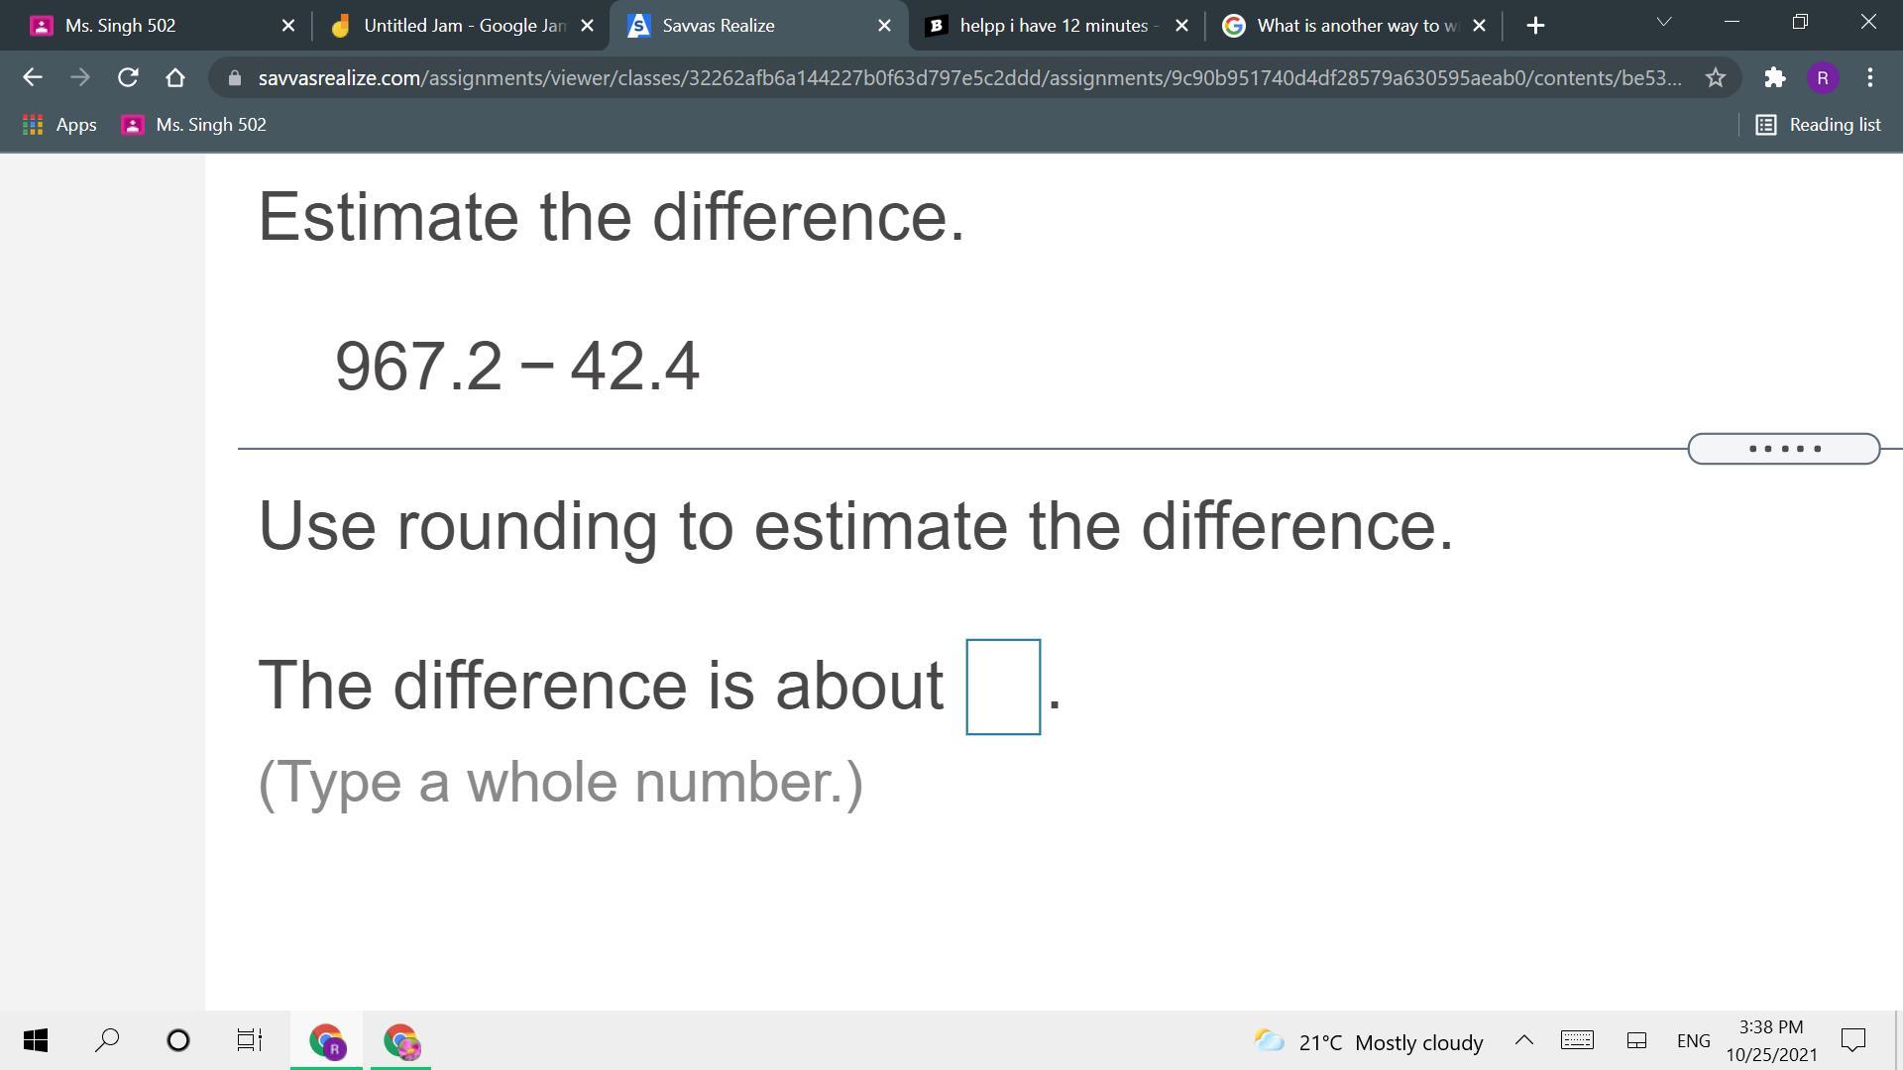Click the dotted divider handle
Screen dimensions: 1903x1070
1783,449
